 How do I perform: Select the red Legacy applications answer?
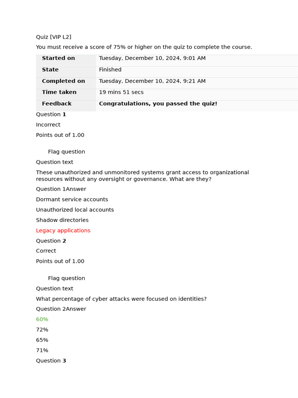click(x=63, y=230)
